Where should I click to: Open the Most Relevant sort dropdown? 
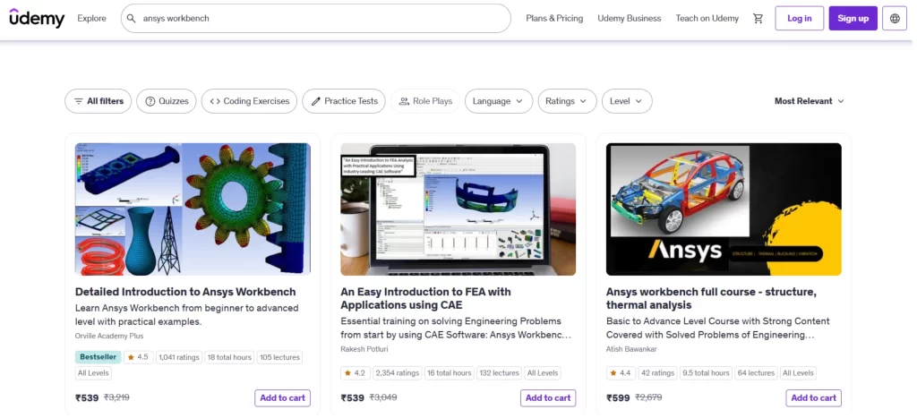[810, 101]
